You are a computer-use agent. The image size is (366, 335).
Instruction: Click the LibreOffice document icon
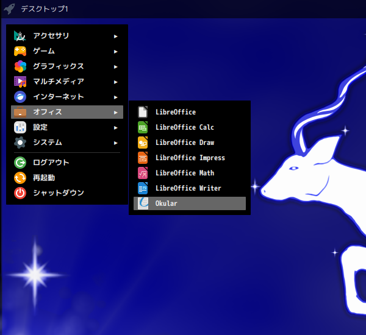tap(143, 112)
